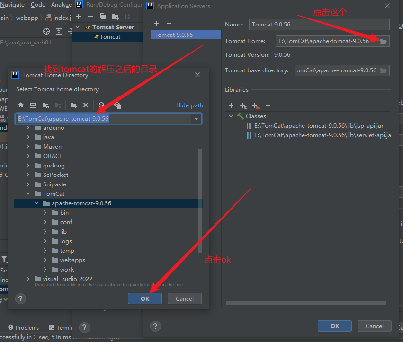The image size is (403, 342).
Task: Click horizontal scrollbar under Libraries list
Action: coord(306,303)
